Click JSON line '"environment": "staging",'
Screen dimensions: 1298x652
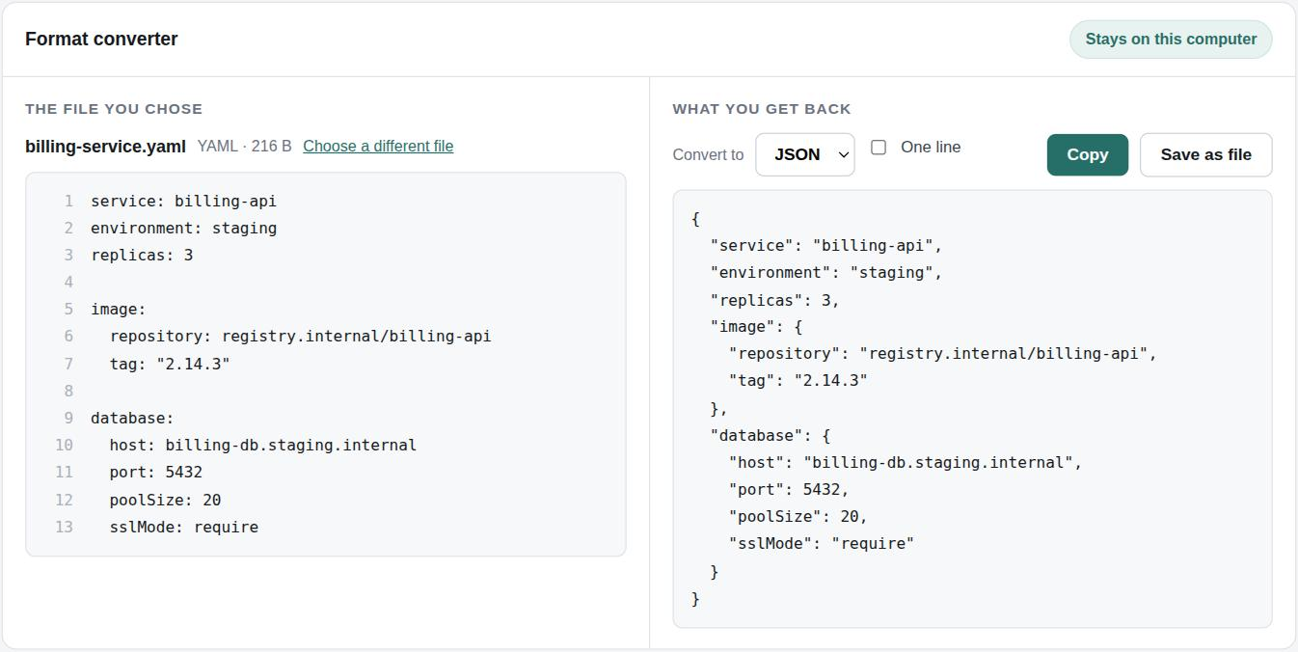click(x=826, y=273)
